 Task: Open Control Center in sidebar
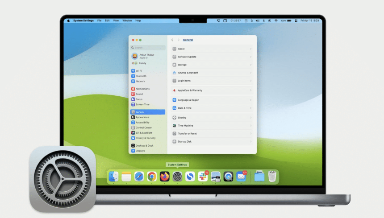(148, 128)
